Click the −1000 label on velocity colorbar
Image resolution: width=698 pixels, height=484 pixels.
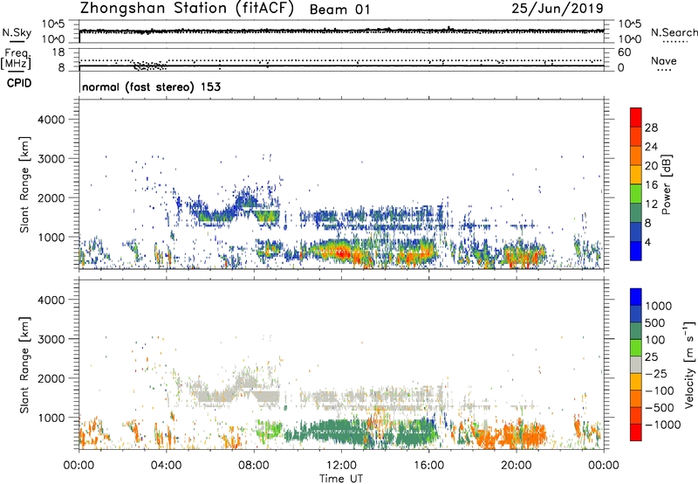pyautogui.click(x=662, y=425)
